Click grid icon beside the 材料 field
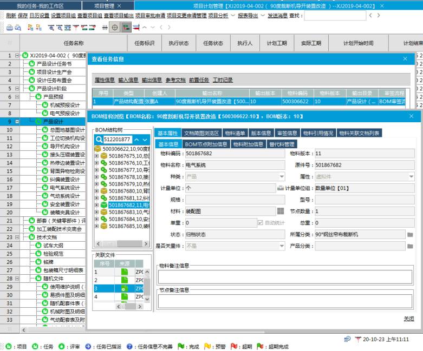Viewport: 423px width, 351px height. pyautogui.click(x=281, y=211)
